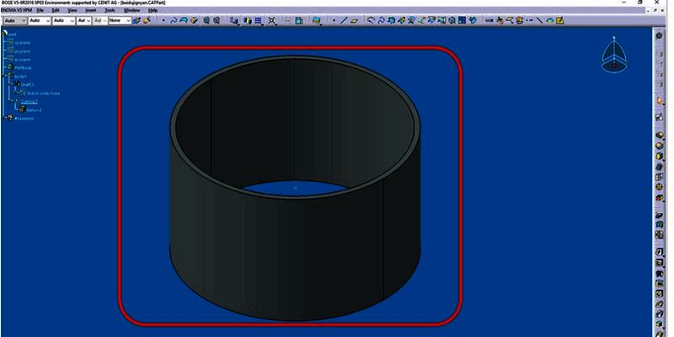Select the Line tool in the top toolbar

click(345, 20)
